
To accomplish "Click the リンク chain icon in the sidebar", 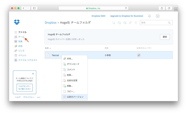I will [x=16, y=51].
